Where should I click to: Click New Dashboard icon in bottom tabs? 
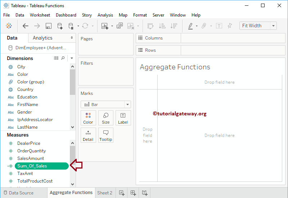tap(133, 193)
